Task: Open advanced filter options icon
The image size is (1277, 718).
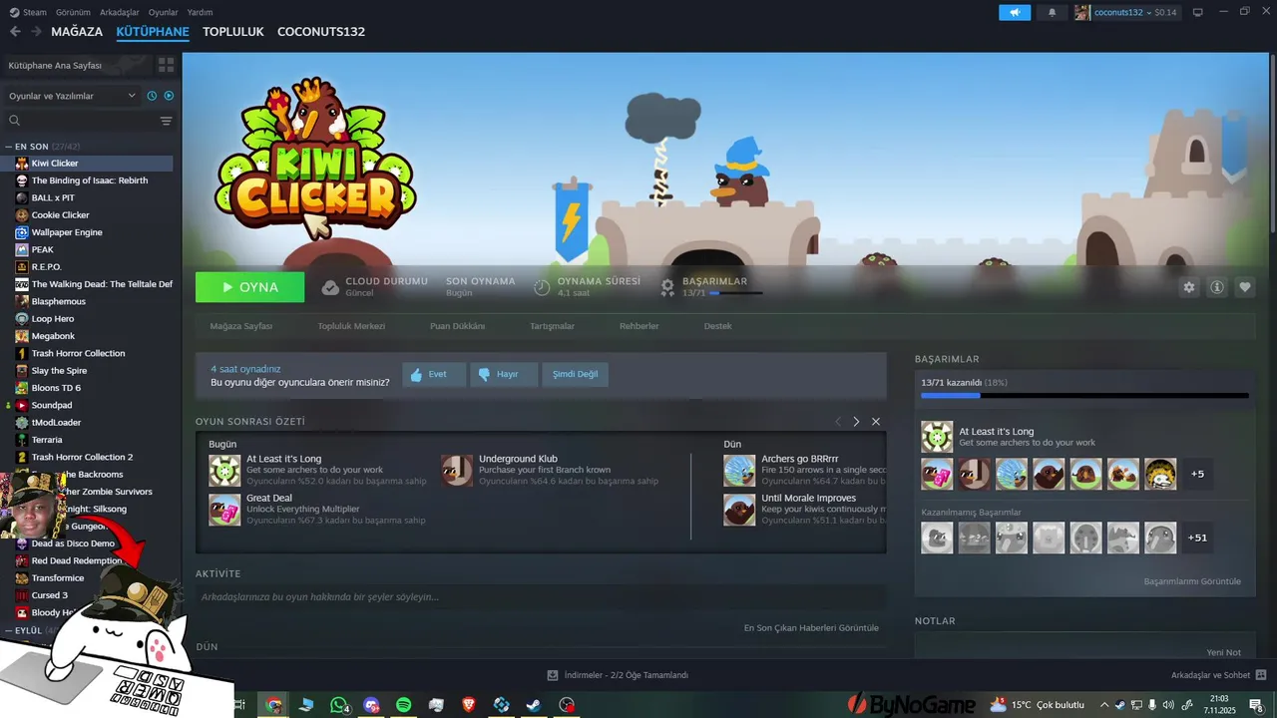Action: pos(166,121)
